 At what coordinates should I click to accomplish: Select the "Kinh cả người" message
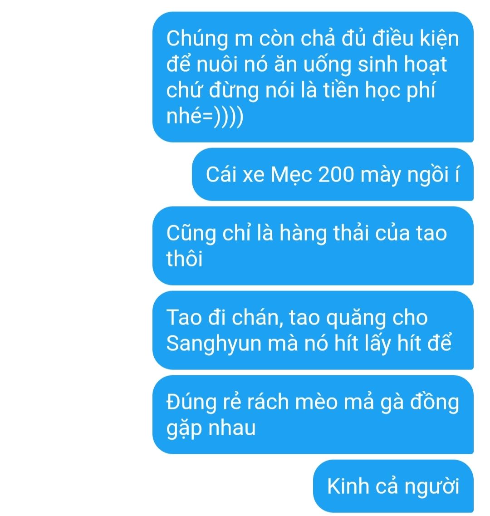coord(393,486)
